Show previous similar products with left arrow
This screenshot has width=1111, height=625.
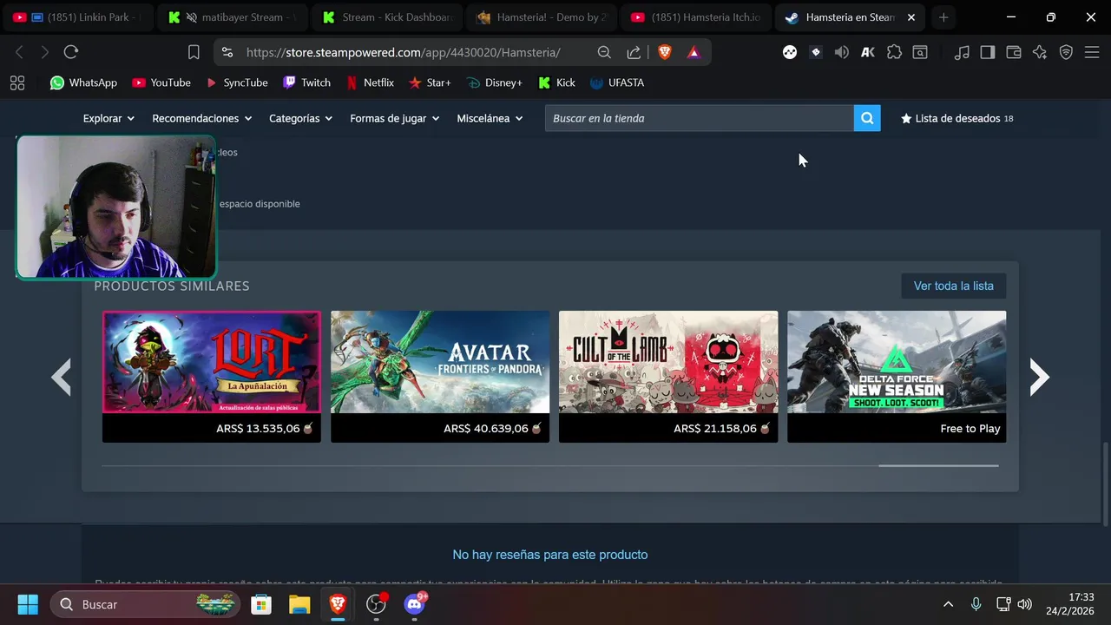pyautogui.click(x=61, y=377)
